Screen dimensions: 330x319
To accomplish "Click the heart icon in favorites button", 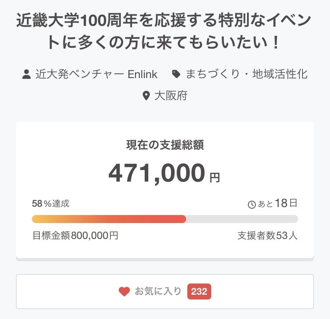I will pyautogui.click(x=124, y=292).
